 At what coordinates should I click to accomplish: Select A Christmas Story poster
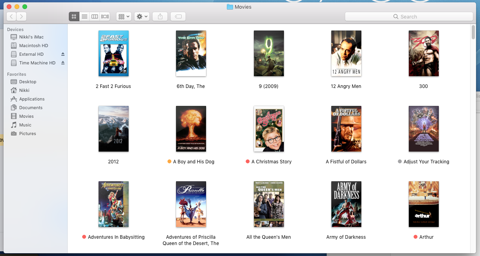(269, 129)
